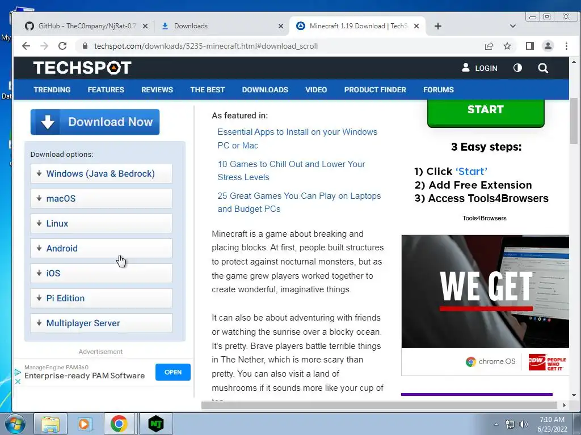581x435 pixels.
Task: Show hidden system tray icons
Action: coord(496,425)
